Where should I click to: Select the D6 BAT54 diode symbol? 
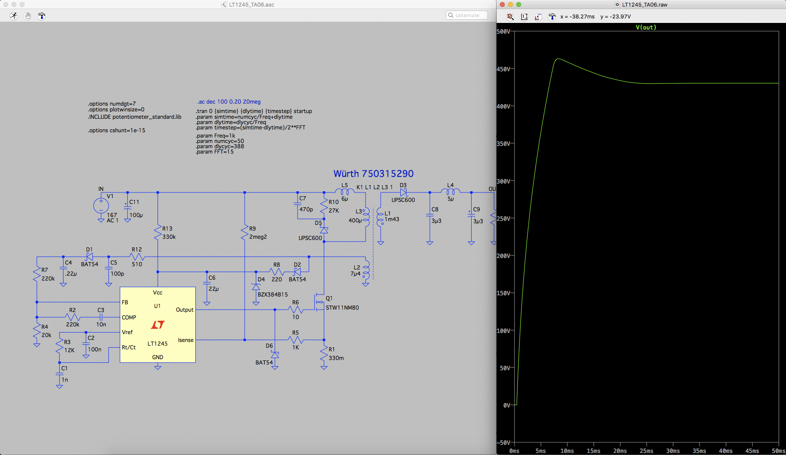coord(275,355)
